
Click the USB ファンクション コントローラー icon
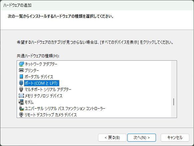click(x=21, y=108)
